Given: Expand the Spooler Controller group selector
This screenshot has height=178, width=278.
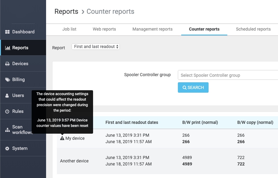Looking at the screenshot, I should tap(227, 75).
